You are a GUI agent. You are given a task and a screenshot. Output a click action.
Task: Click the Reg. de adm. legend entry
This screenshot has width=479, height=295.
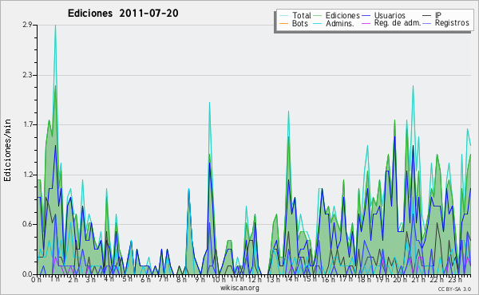point(391,23)
